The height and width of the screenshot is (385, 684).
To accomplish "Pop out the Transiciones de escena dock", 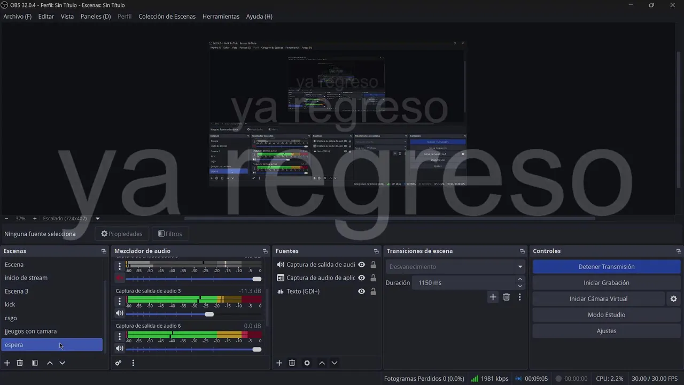I will pyautogui.click(x=522, y=251).
